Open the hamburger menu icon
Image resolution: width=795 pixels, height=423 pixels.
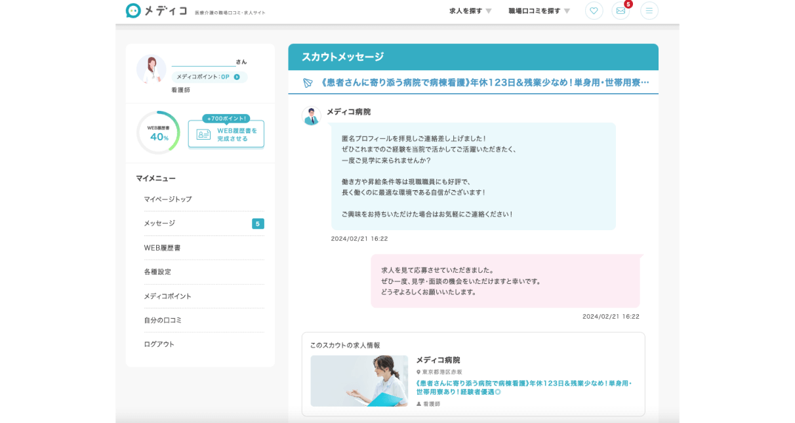(649, 10)
